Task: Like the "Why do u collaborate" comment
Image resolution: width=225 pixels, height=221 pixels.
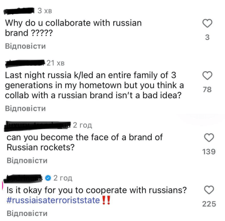Action: pyautogui.click(x=207, y=23)
